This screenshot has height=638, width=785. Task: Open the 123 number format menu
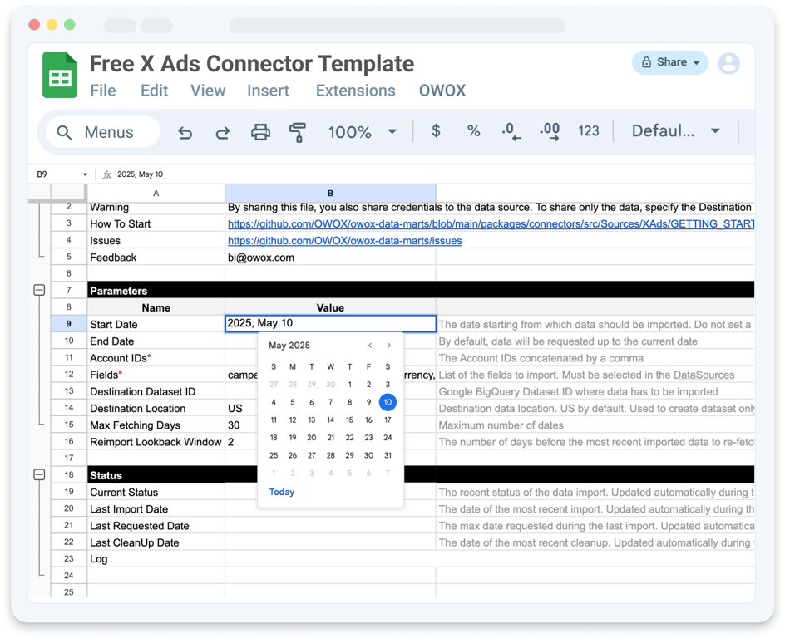click(x=588, y=131)
